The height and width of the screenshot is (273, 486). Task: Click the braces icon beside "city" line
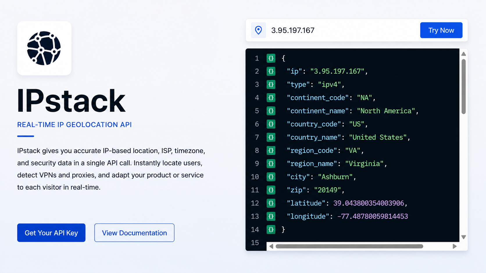tap(271, 177)
